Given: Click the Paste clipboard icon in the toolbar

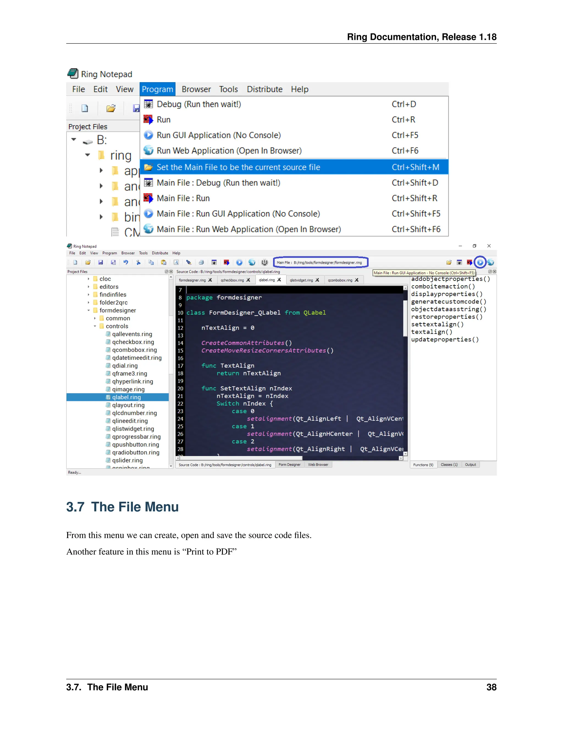Looking at the screenshot, I should point(164,262).
